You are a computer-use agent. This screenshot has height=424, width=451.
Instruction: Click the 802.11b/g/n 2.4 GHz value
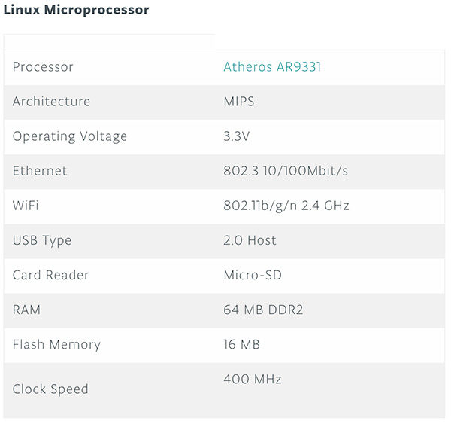[x=286, y=206]
